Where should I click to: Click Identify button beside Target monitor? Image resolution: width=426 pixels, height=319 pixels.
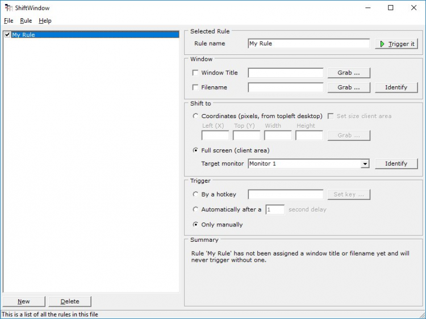coord(396,163)
